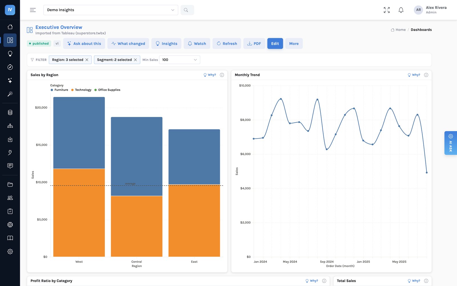Click Why? on Sales by Region
Image resolution: width=457 pixels, height=286 pixels.
210,75
